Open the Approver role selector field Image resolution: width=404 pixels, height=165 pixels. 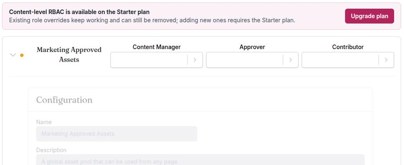pyautogui.click(x=244, y=60)
